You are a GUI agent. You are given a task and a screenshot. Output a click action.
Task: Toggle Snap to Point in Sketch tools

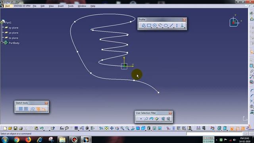(26, 109)
